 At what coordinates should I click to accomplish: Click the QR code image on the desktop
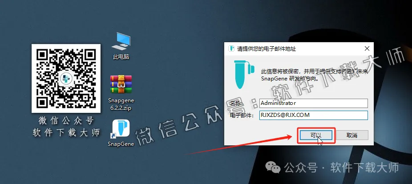[x=66, y=78]
